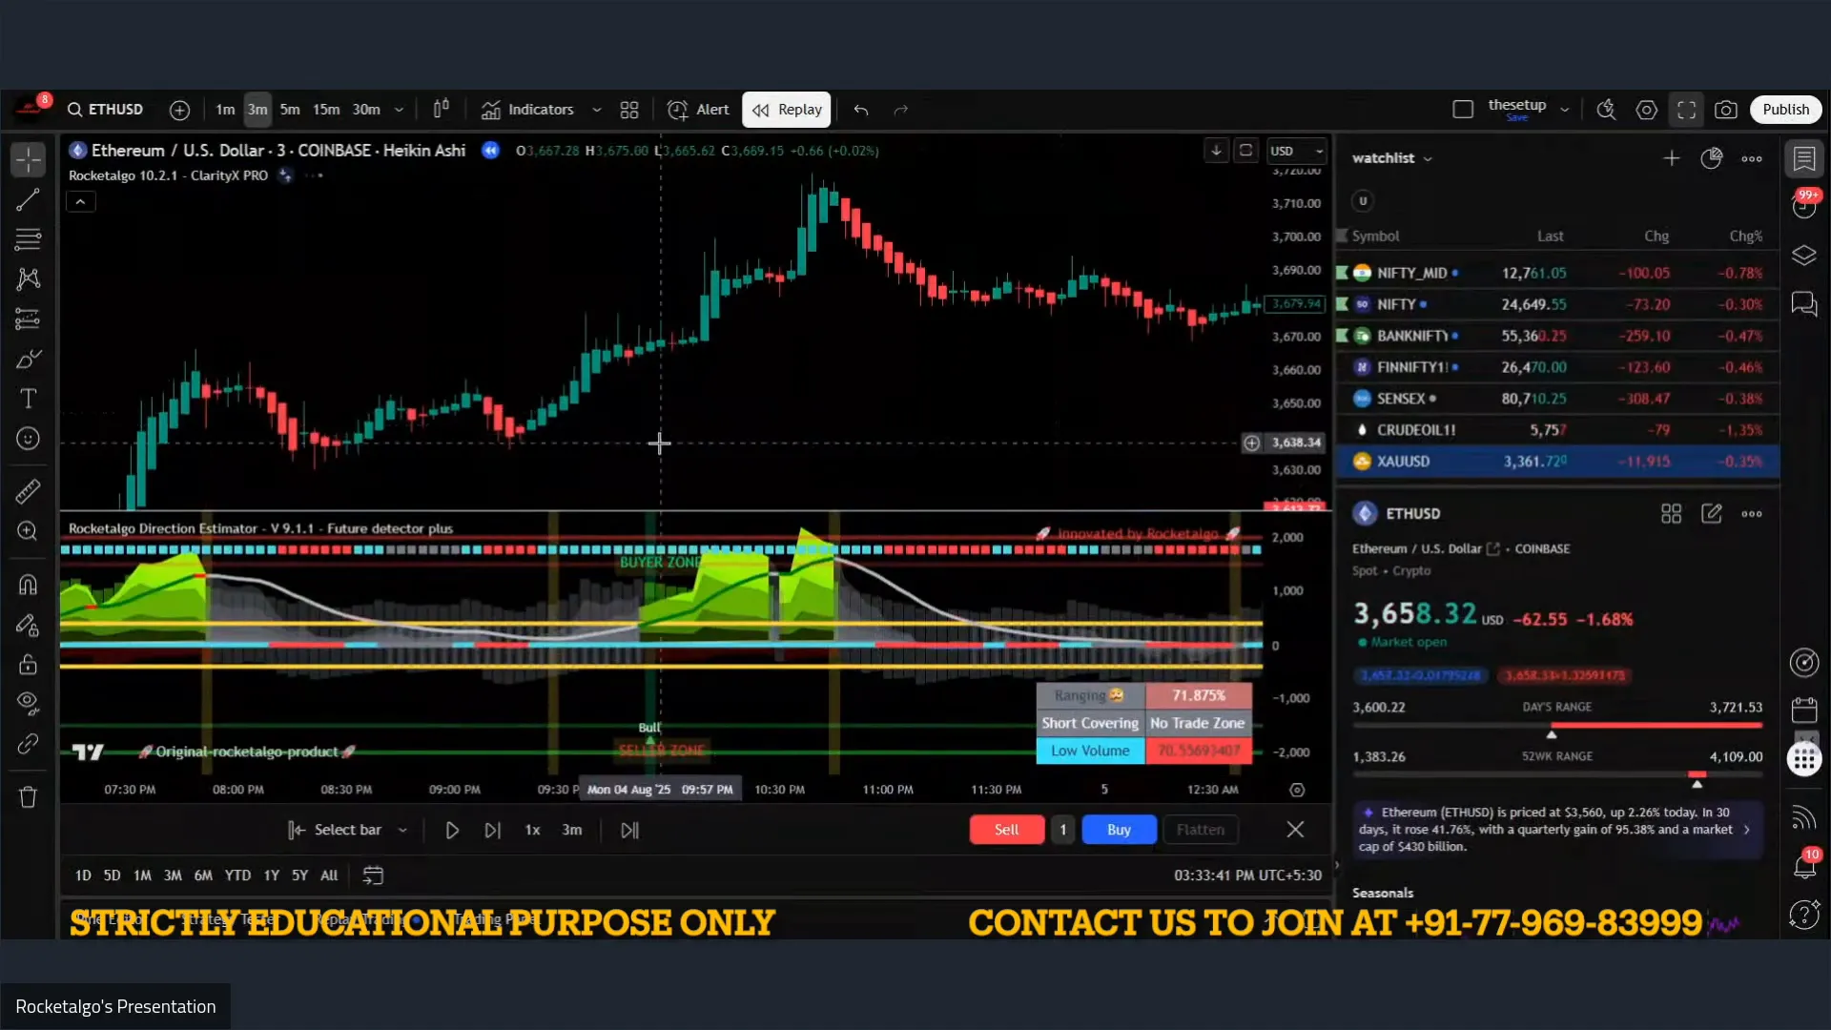Toggle stay in drawing mode

29,625
